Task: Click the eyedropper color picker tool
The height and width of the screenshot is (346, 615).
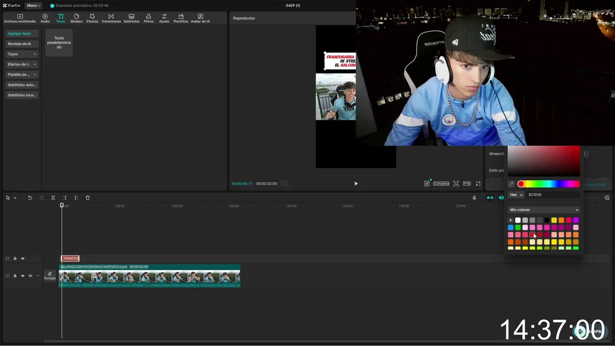Action: pos(512,184)
